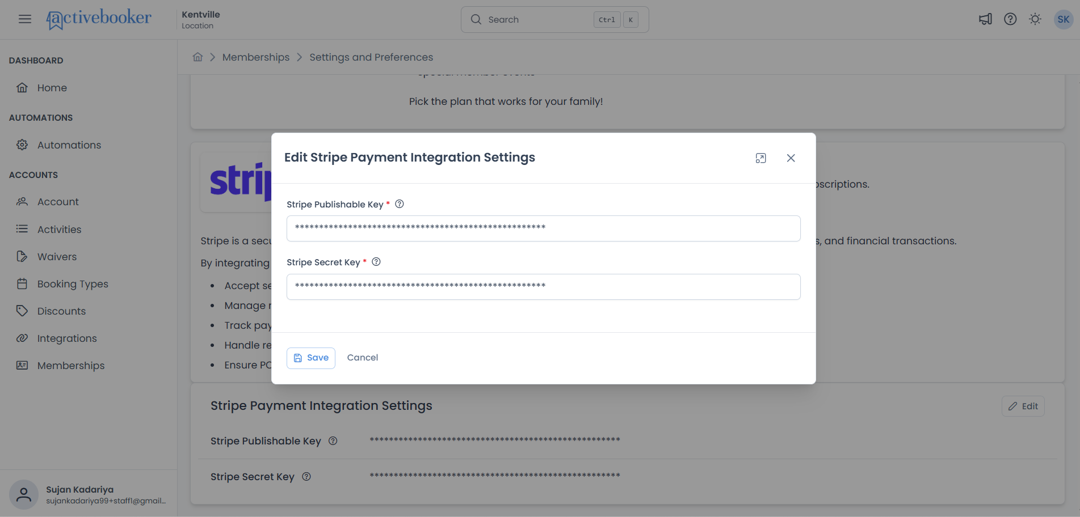Click the Integrations link icon
The height and width of the screenshot is (517, 1080).
coord(22,338)
